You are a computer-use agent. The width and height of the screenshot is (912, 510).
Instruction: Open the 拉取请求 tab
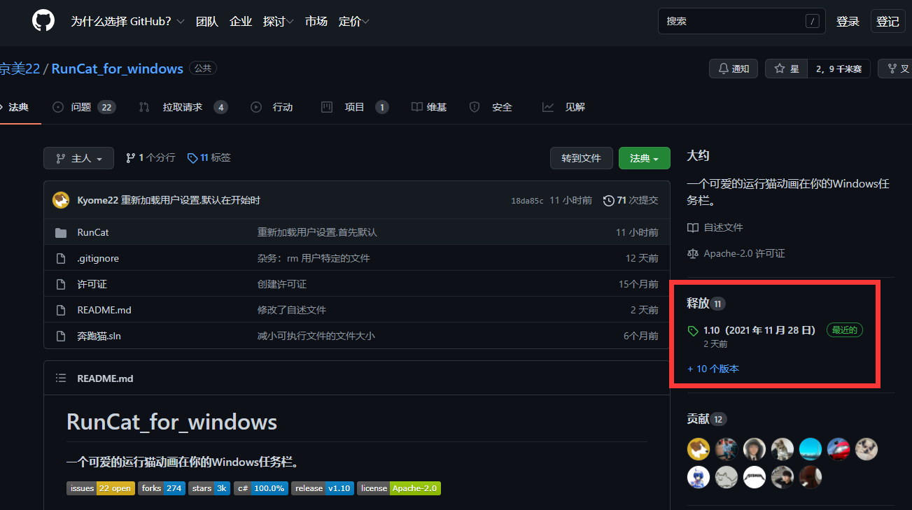[x=182, y=107]
